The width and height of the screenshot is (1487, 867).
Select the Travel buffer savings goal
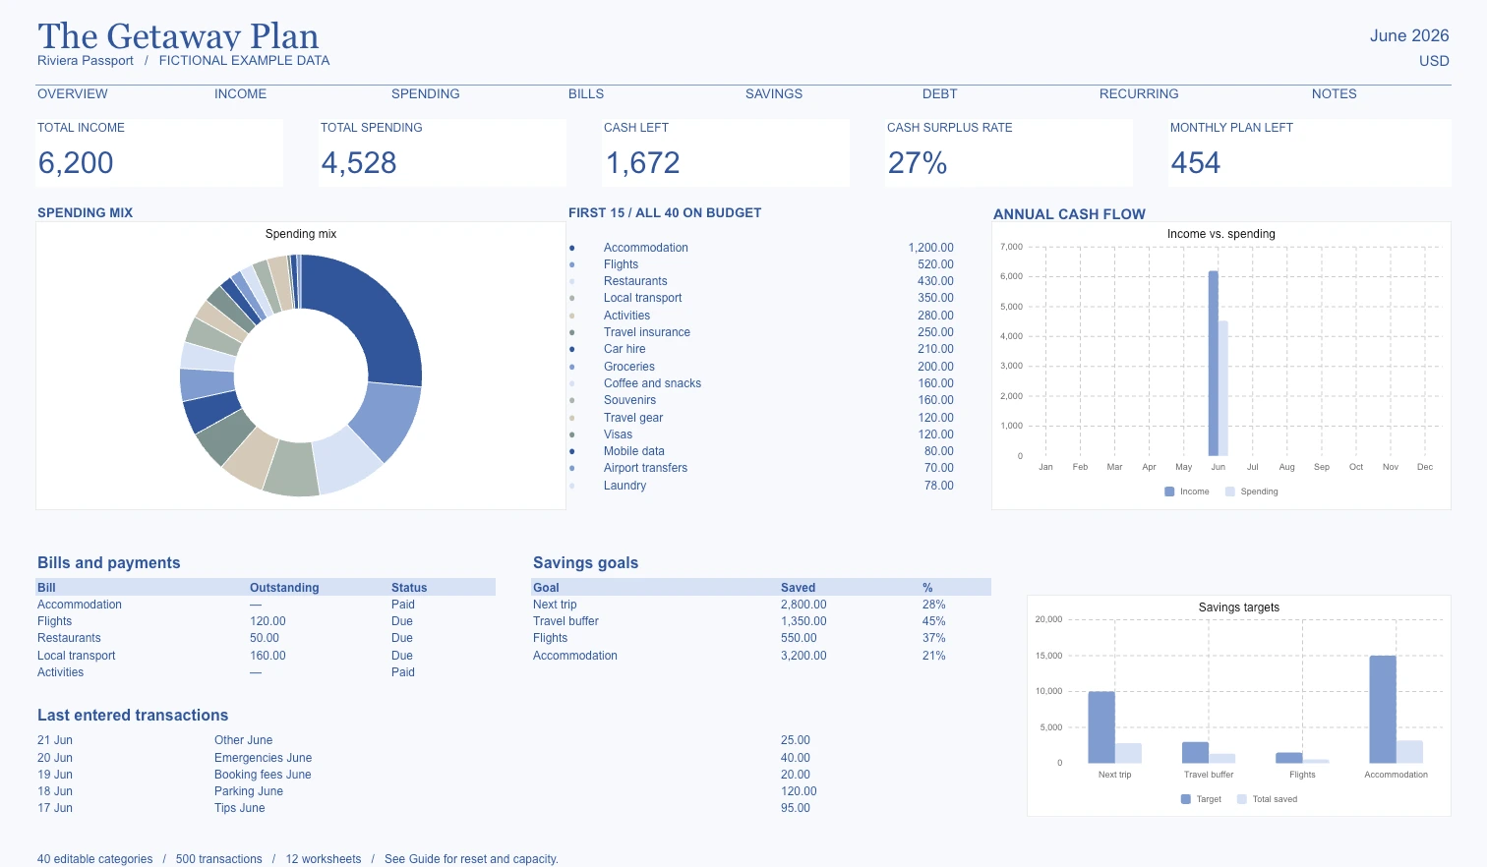point(565,621)
